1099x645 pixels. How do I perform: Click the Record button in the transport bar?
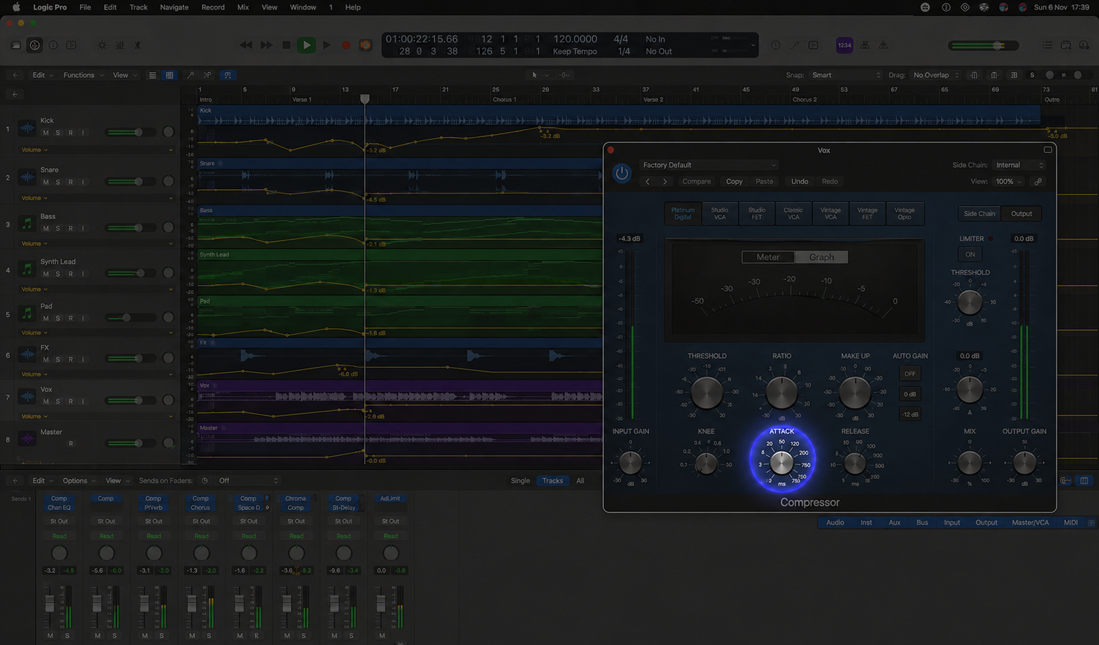(x=346, y=45)
